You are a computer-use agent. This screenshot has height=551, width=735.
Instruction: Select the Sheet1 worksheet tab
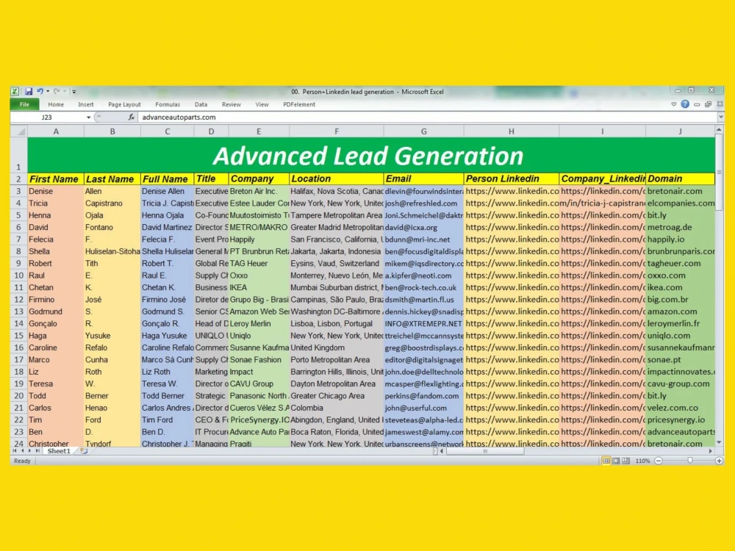pos(59,451)
